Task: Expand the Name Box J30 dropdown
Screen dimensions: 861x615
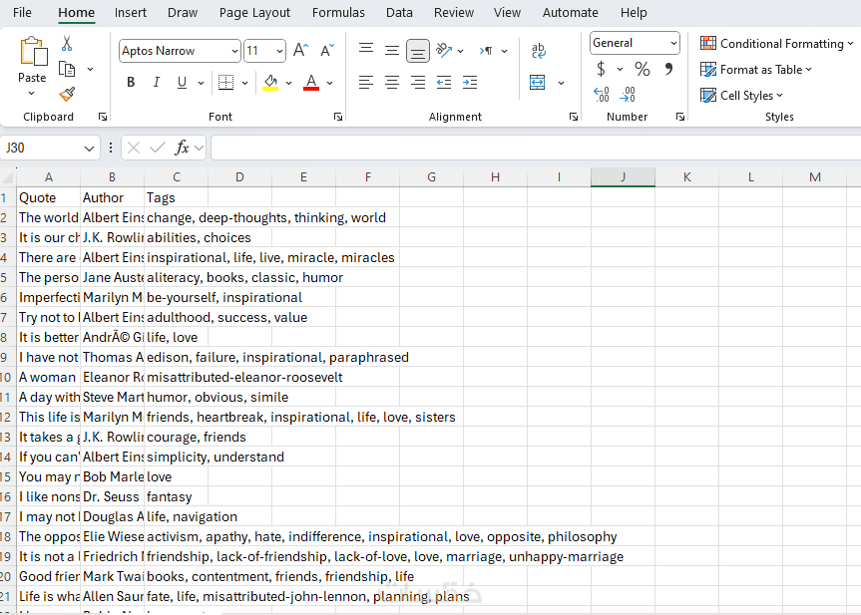Action: [x=89, y=149]
